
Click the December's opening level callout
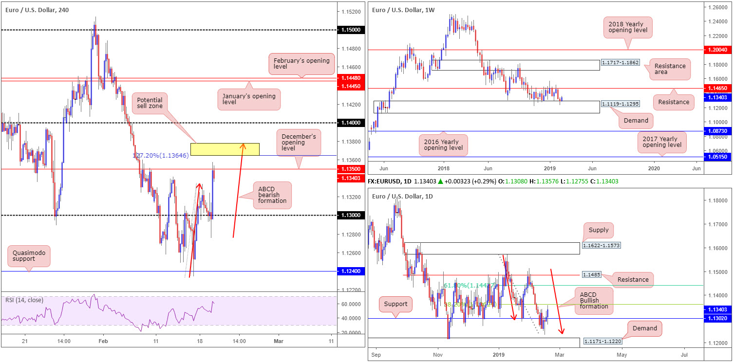point(298,142)
